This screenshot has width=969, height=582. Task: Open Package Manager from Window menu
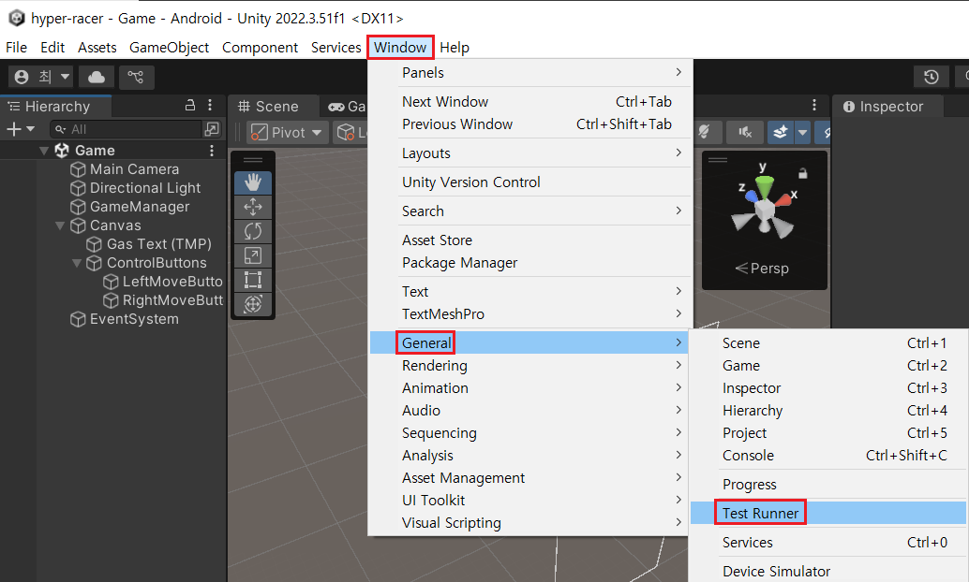pyautogui.click(x=530, y=263)
